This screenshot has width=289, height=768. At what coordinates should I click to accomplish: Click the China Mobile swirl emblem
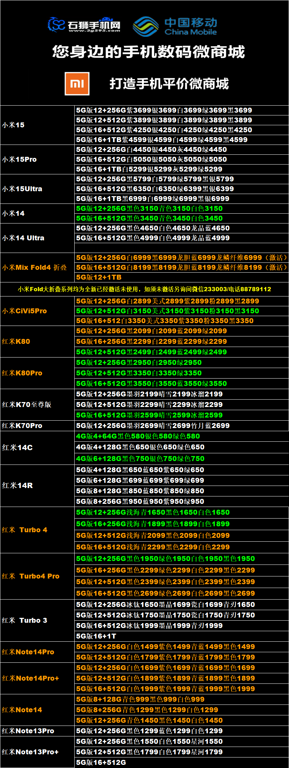point(146,26)
